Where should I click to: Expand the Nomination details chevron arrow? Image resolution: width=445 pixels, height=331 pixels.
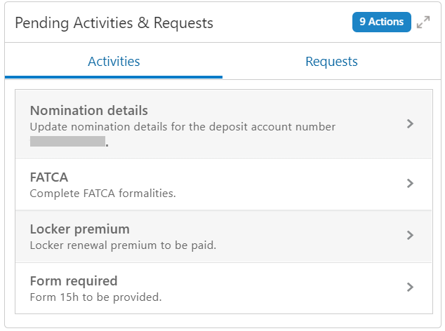click(411, 124)
